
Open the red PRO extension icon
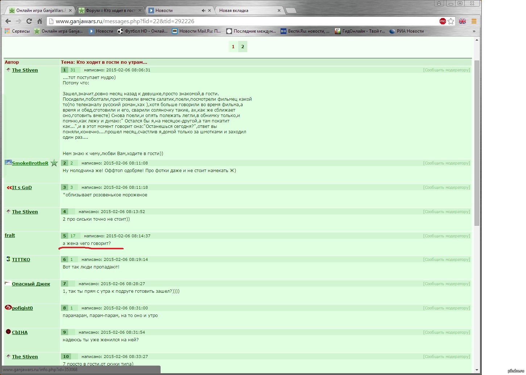point(443,21)
